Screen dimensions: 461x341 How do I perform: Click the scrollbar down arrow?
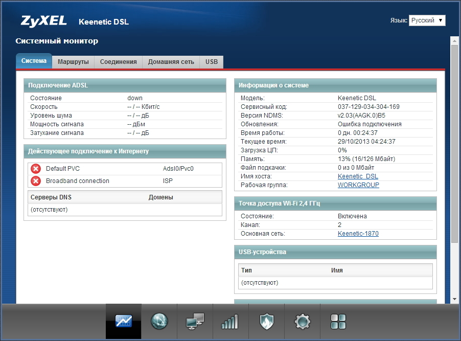click(x=454, y=299)
